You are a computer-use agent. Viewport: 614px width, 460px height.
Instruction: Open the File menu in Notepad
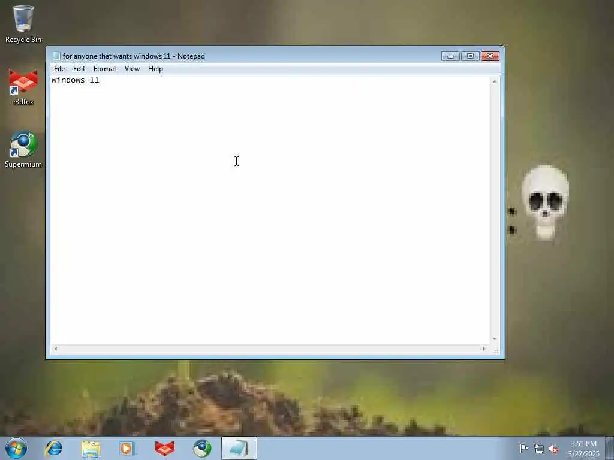click(x=59, y=69)
